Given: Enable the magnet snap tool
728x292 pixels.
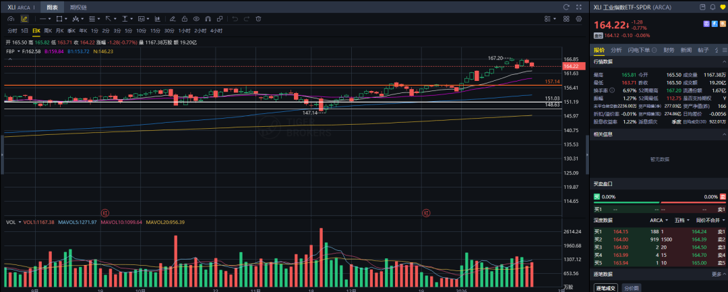Looking at the screenshot, I should coord(208,19).
